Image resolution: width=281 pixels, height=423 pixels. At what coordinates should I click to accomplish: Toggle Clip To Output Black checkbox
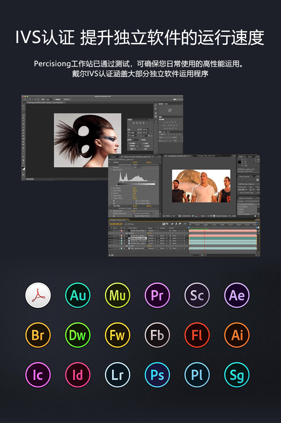(133, 201)
